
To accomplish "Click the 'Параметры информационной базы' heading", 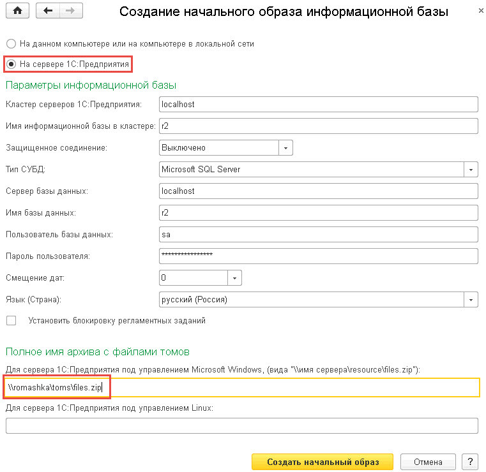I will point(91,85).
